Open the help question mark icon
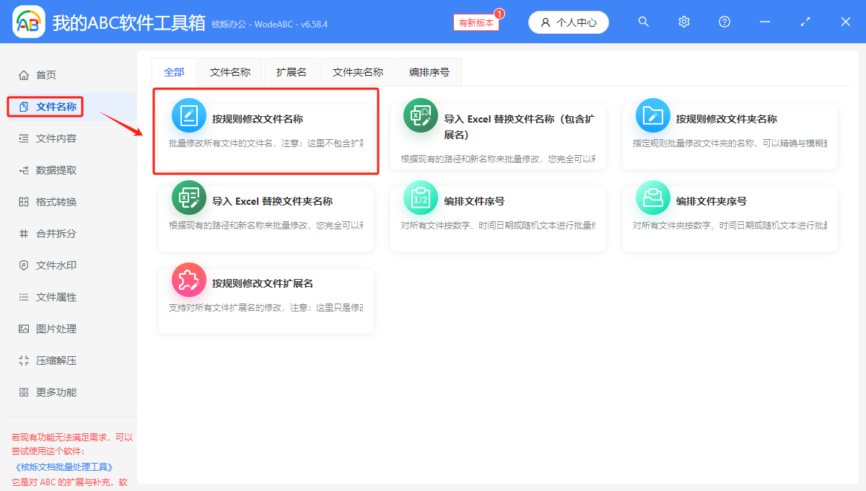The image size is (866, 491). [724, 22]
